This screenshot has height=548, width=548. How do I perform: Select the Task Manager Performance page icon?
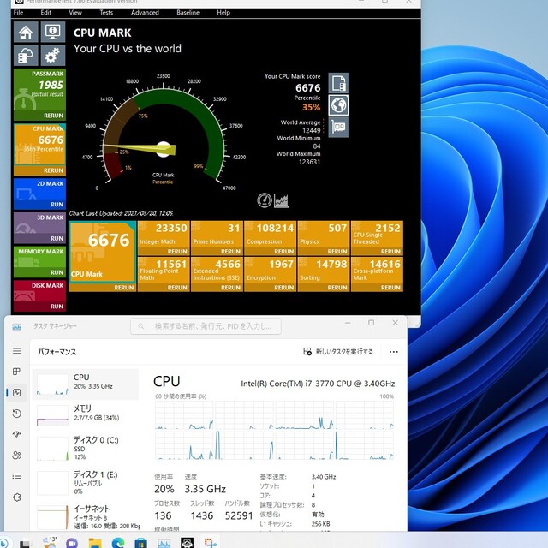[x=17, y=392]
